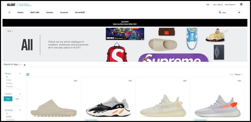This screenshot has height=122, width=251.
Task: Select the Used condition toggle
Action: point(17,99)
